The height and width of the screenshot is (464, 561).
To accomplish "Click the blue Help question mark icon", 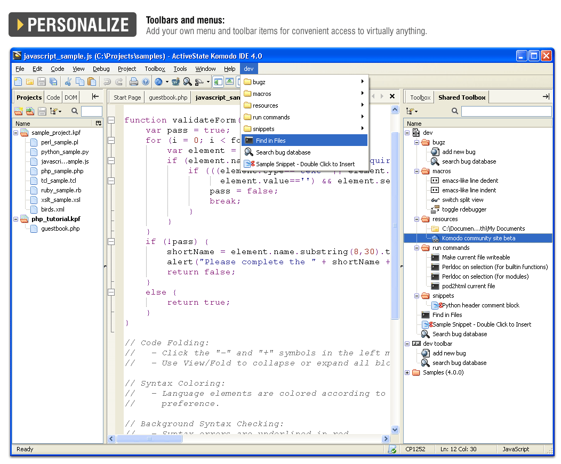I will coord(145,82).
